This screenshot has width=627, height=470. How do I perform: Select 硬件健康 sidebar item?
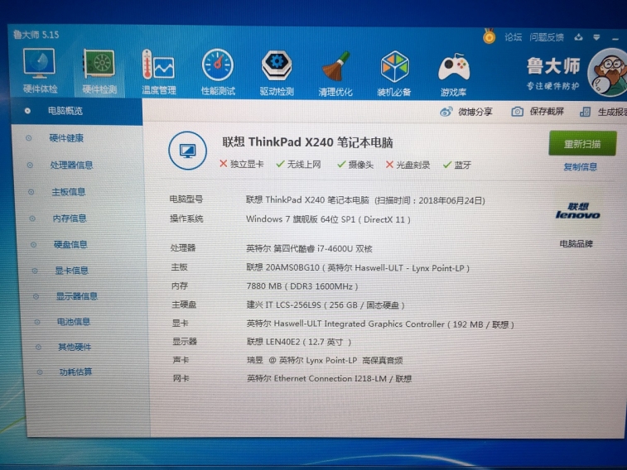point(66,138)
